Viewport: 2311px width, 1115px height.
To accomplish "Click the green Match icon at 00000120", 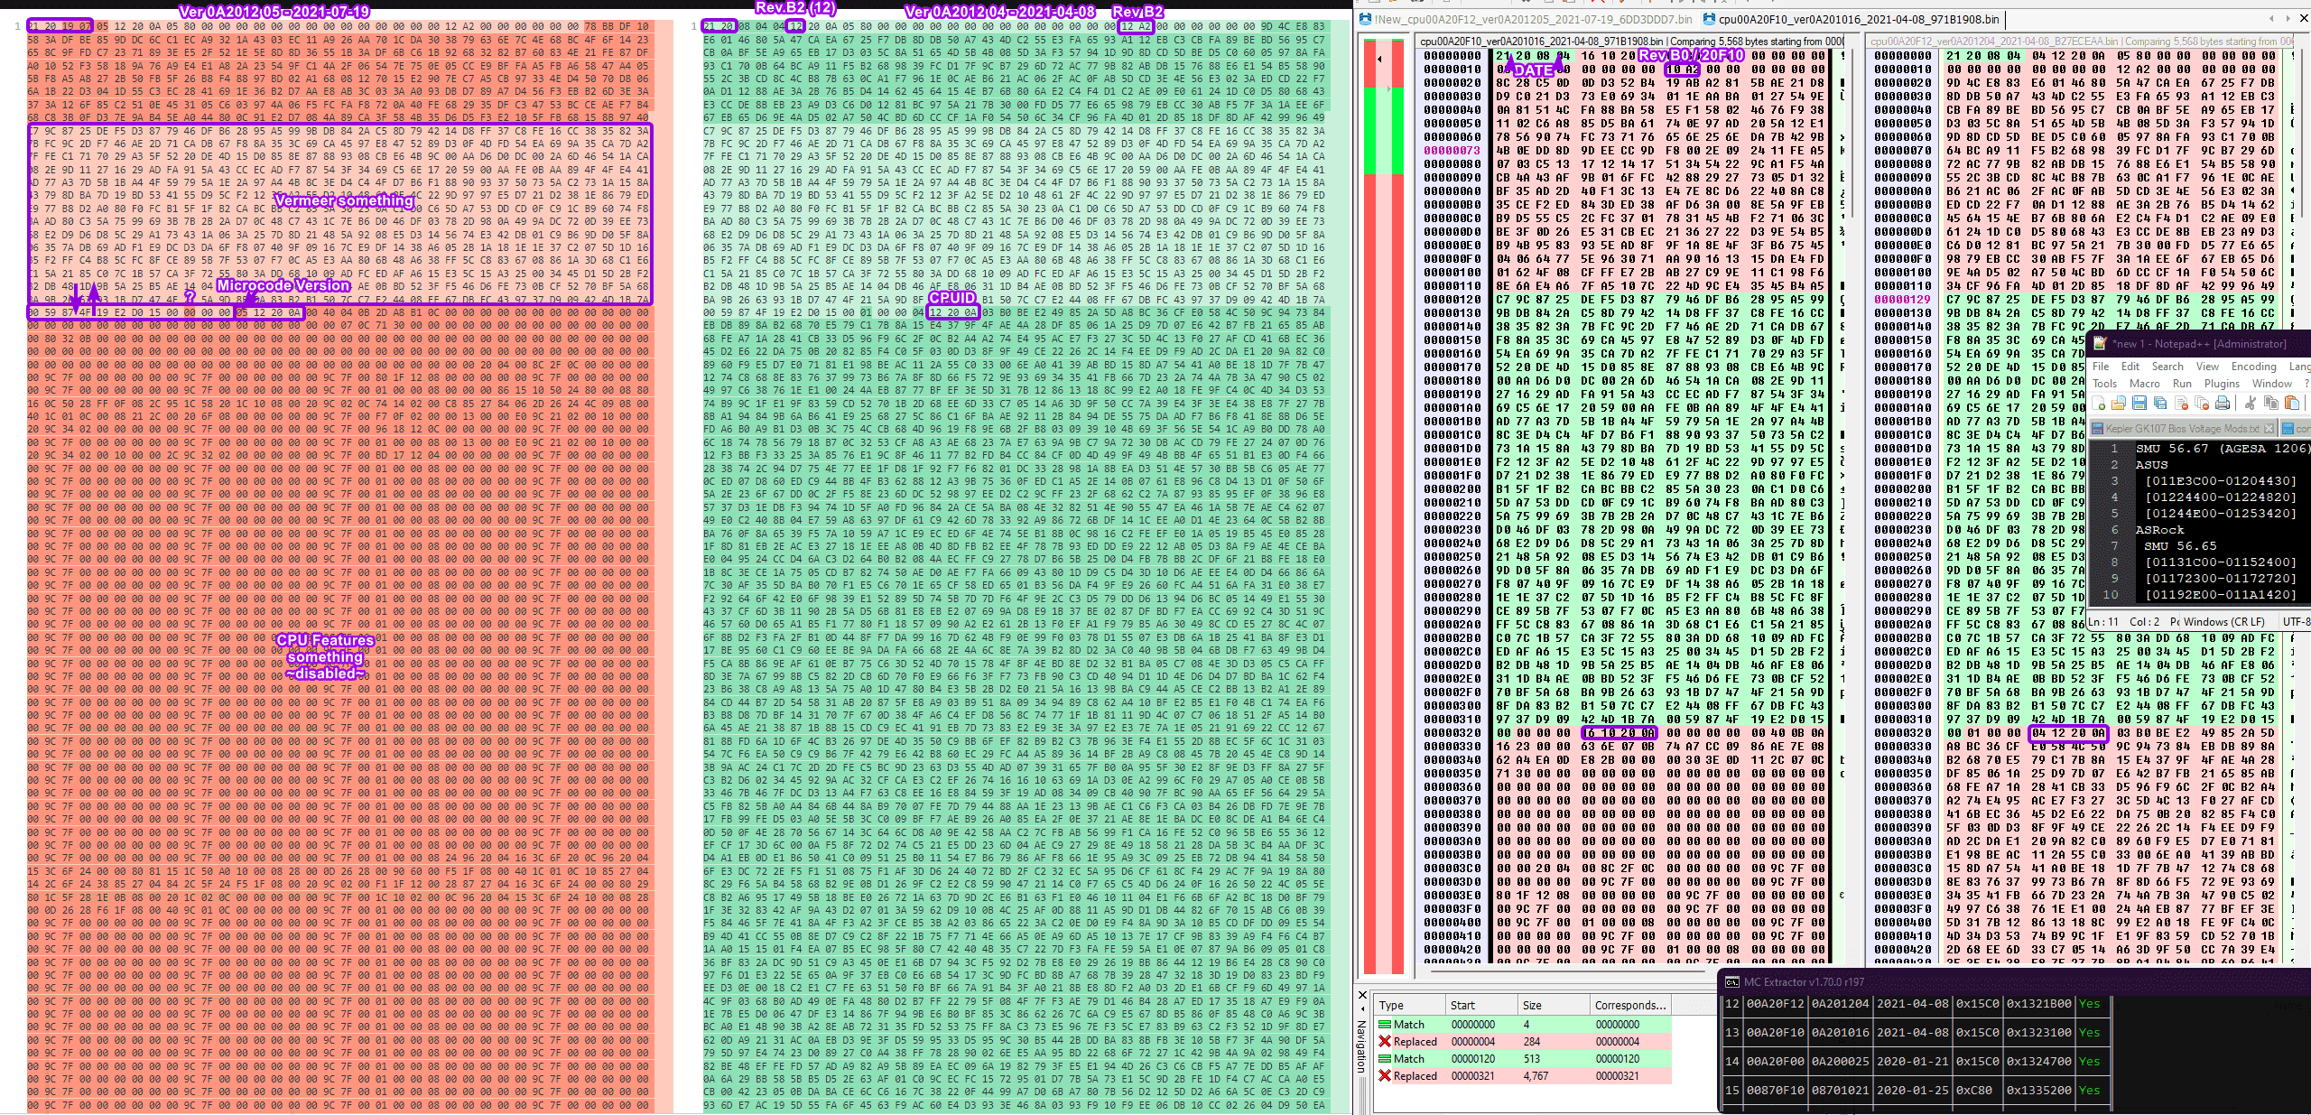I will [x=1385, y=1058].
